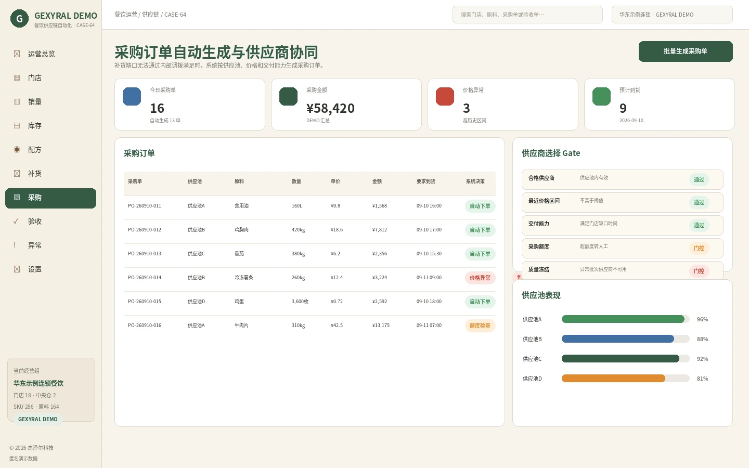Screen dimensions: 749x468
Task: Click the dark green 采购金额 card icon
Action: tap(289, 97)
